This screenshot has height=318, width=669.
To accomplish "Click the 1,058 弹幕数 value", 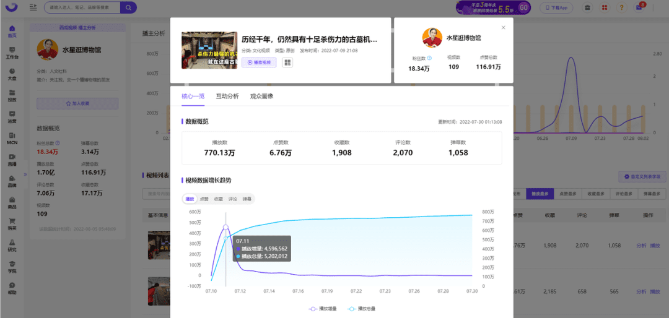I will [x=458, y=152].
